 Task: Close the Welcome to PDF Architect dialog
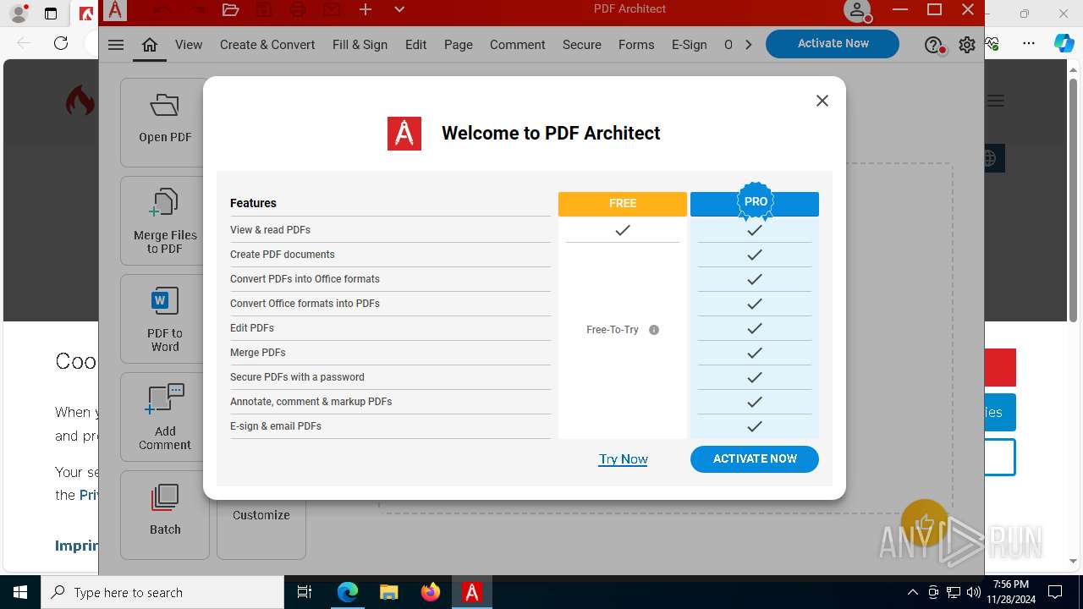click(x=822, y=101)
